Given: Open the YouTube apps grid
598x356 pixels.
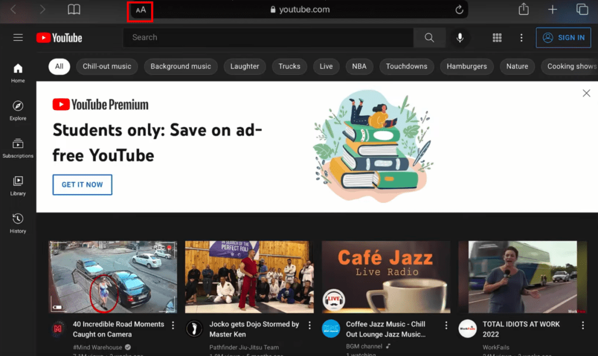Looking at the screenshot, I should [497, 37].
